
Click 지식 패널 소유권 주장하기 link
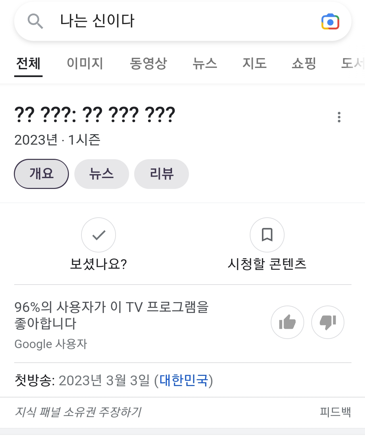(78, 412)
